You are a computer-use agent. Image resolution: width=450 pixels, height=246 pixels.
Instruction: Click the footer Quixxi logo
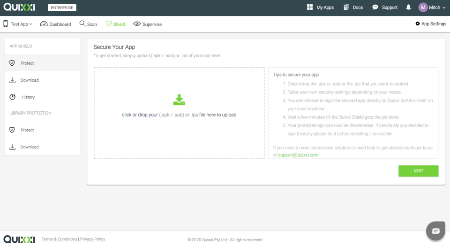pos(19,239)
